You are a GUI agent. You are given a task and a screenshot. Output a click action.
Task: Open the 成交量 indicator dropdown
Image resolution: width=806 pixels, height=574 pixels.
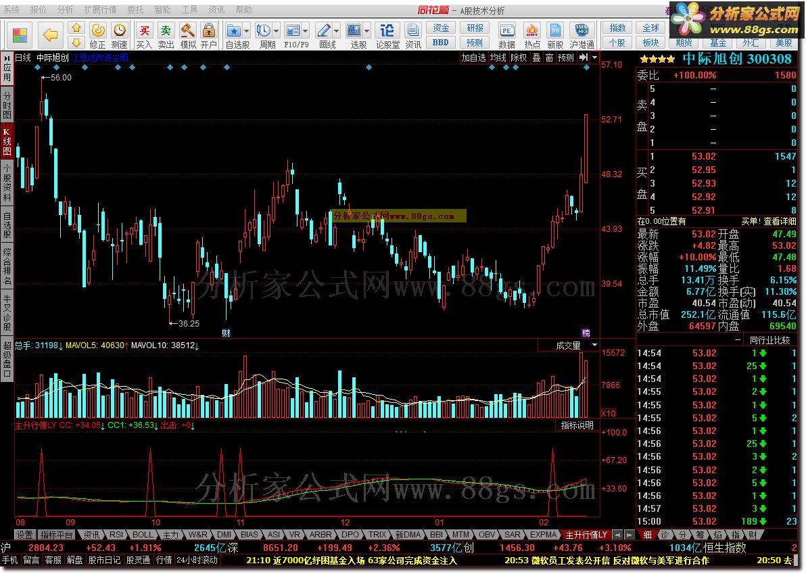[595, 345]
